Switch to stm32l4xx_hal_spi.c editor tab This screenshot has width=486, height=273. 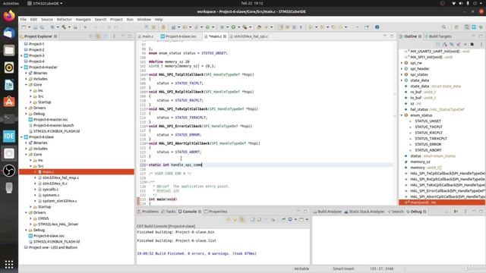click(x=249, y=36)
